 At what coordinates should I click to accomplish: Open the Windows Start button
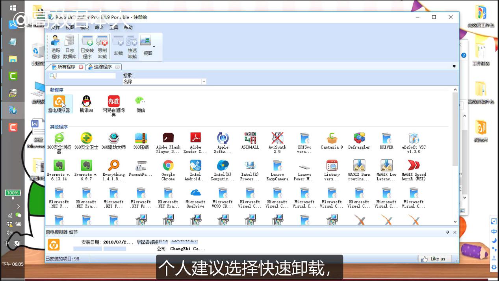13,8
